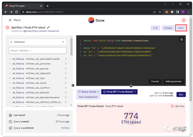Insert A4Token_call_balanceOf via double arrow
The width and height of the screenshot is (193, 137).
pos(66,73)
